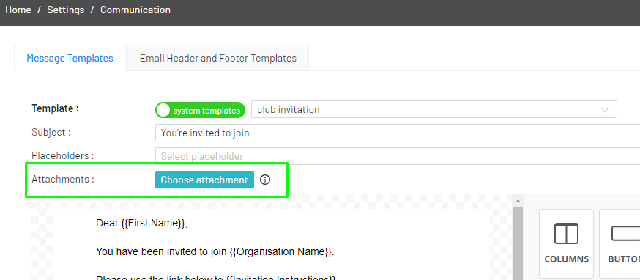Click the info icon beside Choose attachment
This screenshot has width=640, height=280.
pyautogui.click(x=265, y=180)
